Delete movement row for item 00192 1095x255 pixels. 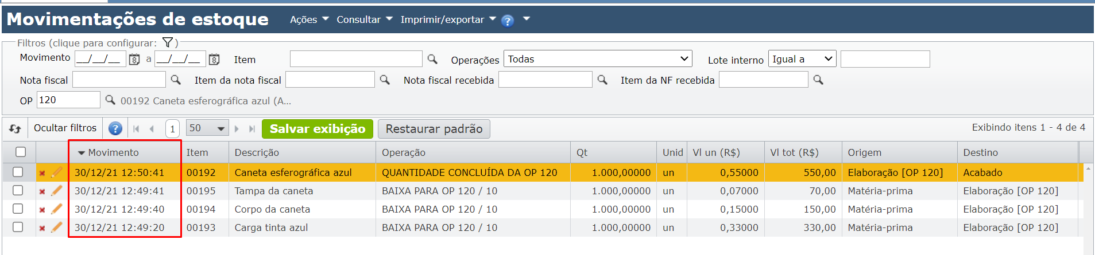[x=42, y=173]
